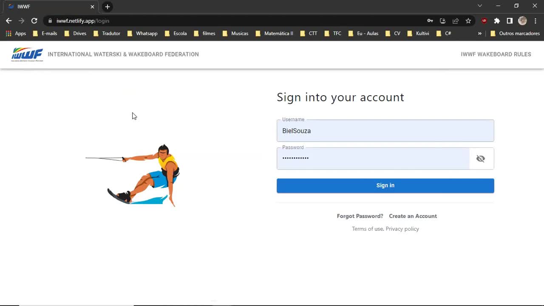Open Chrome three-dot menu

point(535,21)
